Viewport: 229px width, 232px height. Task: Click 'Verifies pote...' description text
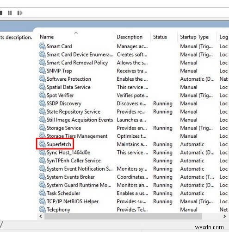(x=132, y=96)
